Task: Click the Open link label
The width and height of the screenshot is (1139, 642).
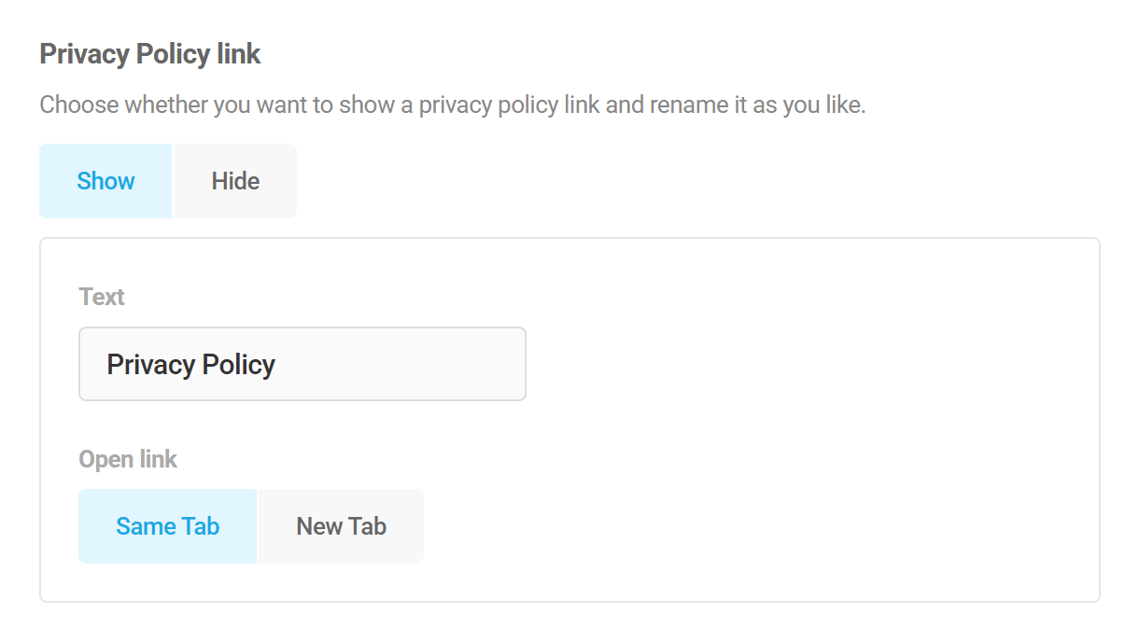Action: (128, 458)
